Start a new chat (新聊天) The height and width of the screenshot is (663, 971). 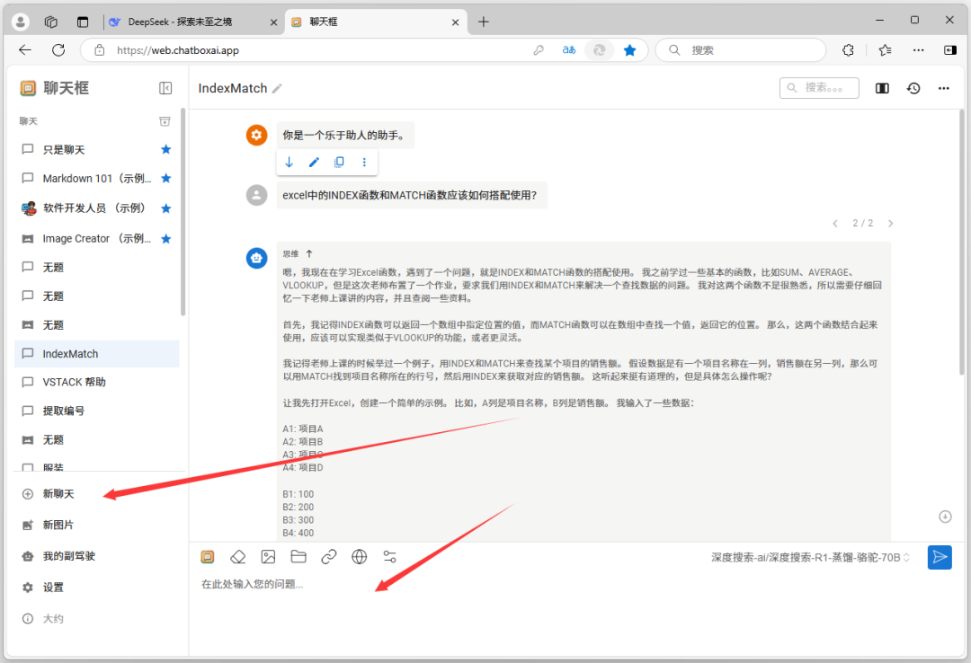[58, 493]
